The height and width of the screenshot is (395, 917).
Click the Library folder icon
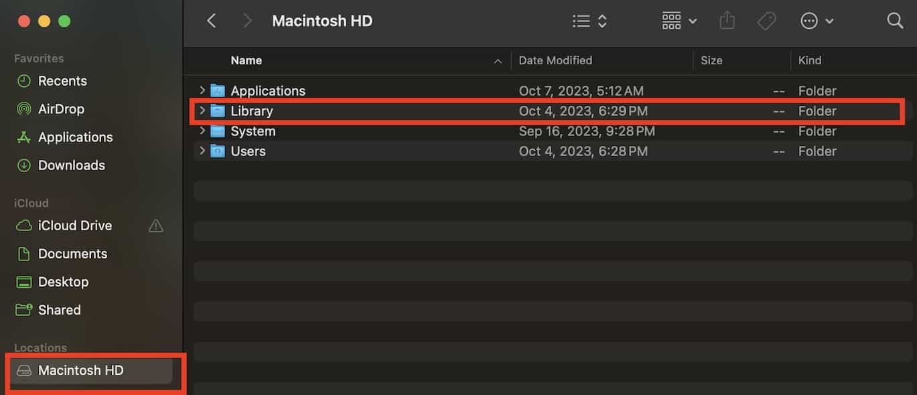(x=218, y=111)
